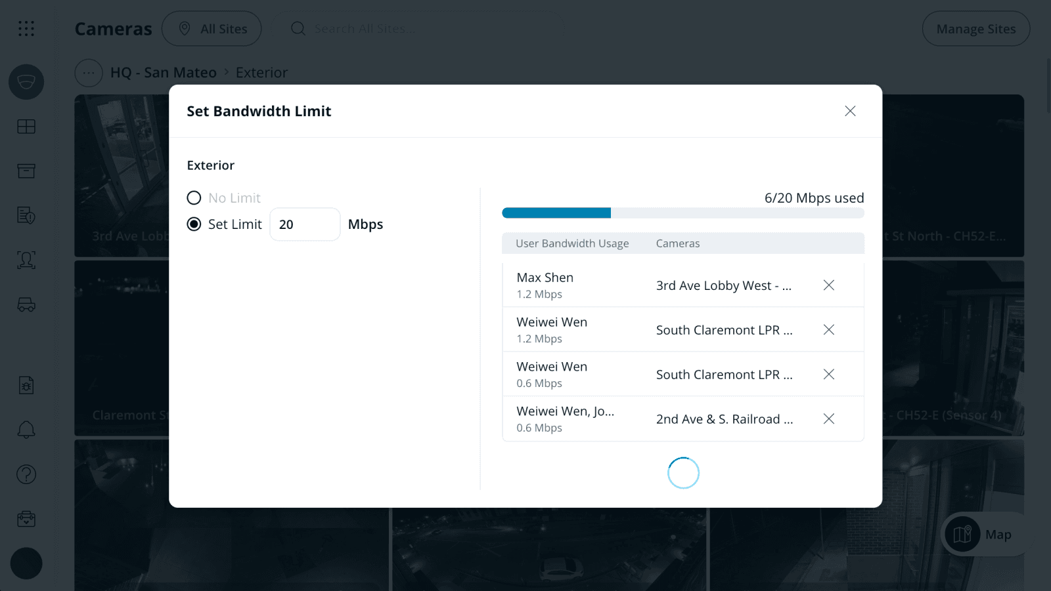
Task: Select the Set Limit radio button
Action: (194, 224)
